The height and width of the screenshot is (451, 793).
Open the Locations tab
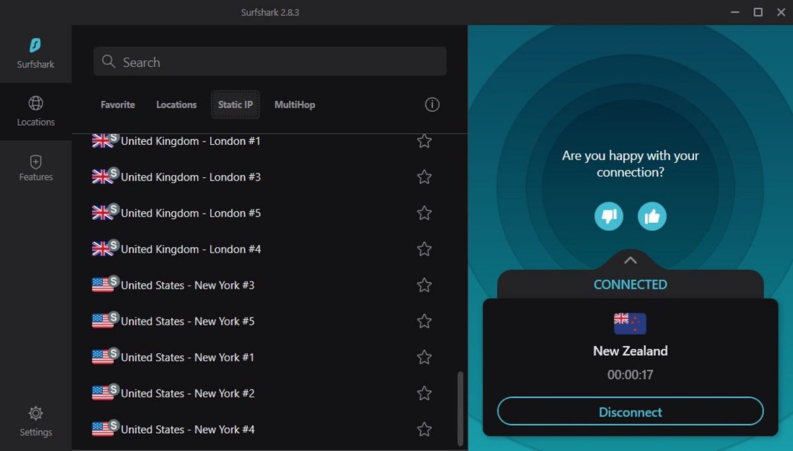click(x=176, y=104)
